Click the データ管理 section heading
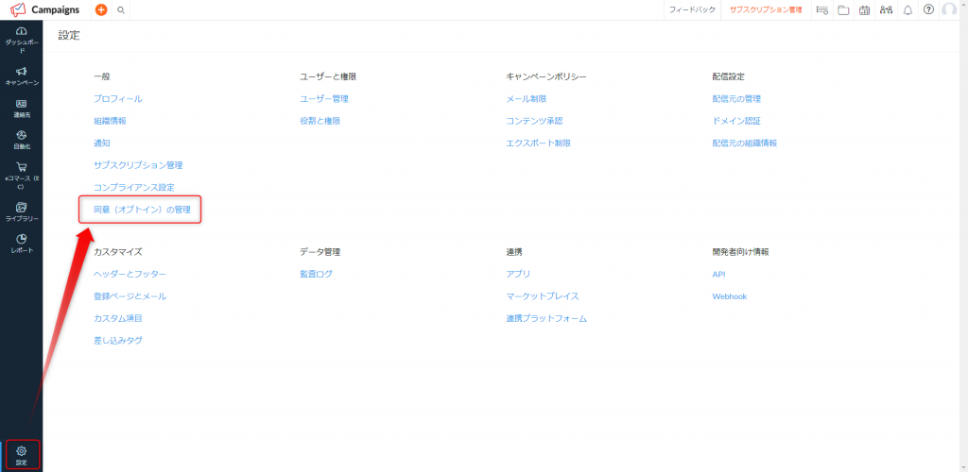Screen dimensions: 968x472 pyautogui.click(x=320, y=252)
